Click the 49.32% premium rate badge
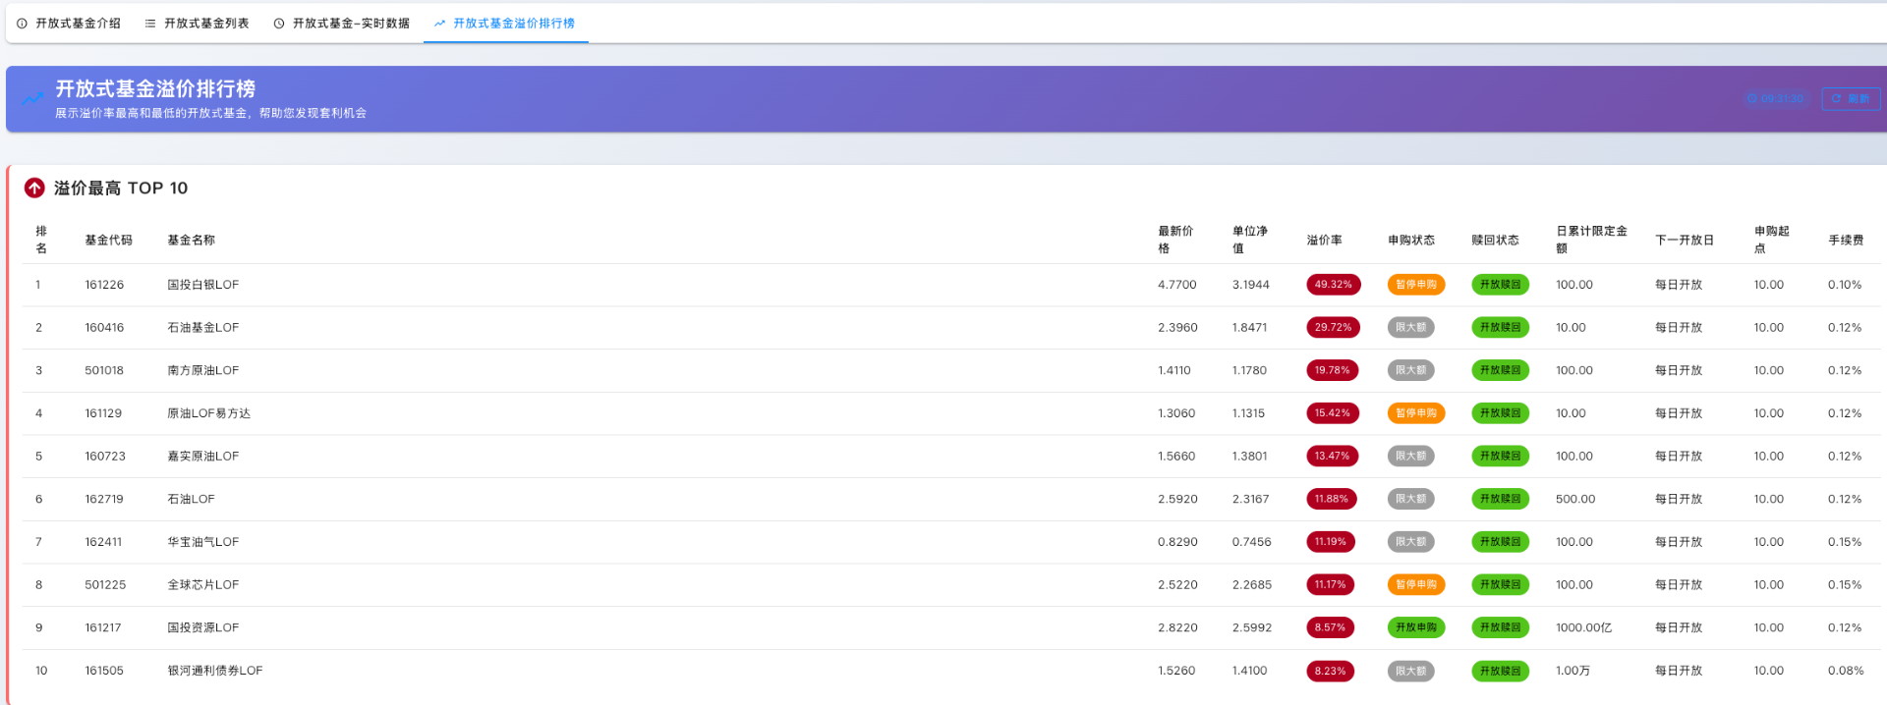1887x705 pixels. (1333, 285)
